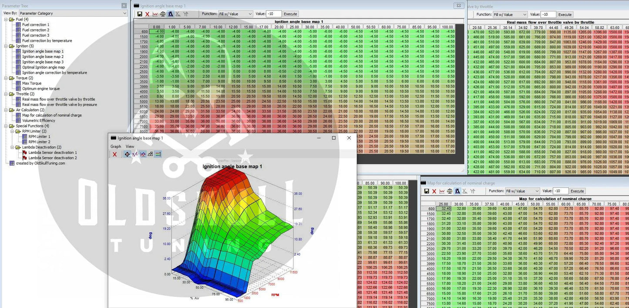
Task: Collapse the Fuel (4) folder in tree
Action: point(6,20)
